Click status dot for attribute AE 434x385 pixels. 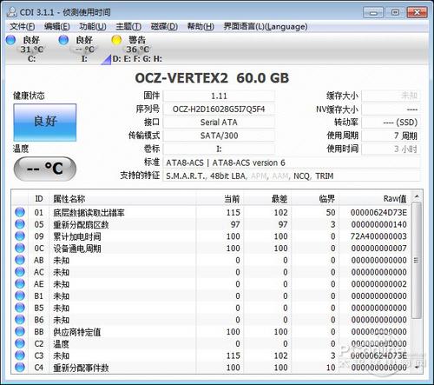coord(20,283)
